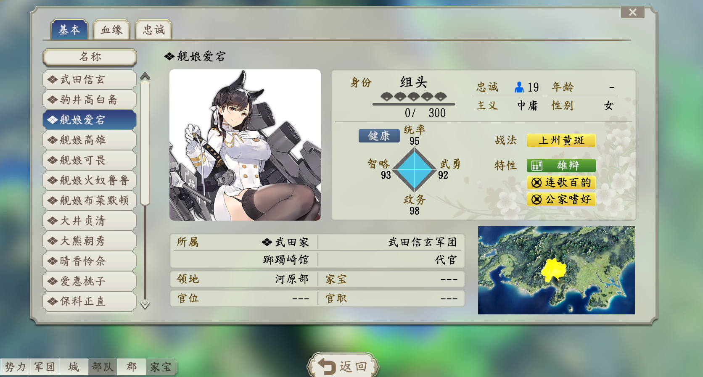Click the 统率 95 stat

tap(415, 135)
